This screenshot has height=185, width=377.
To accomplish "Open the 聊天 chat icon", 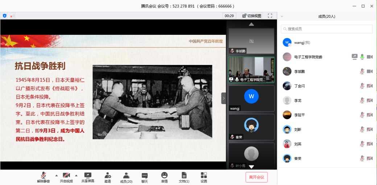I will (145, 175).
